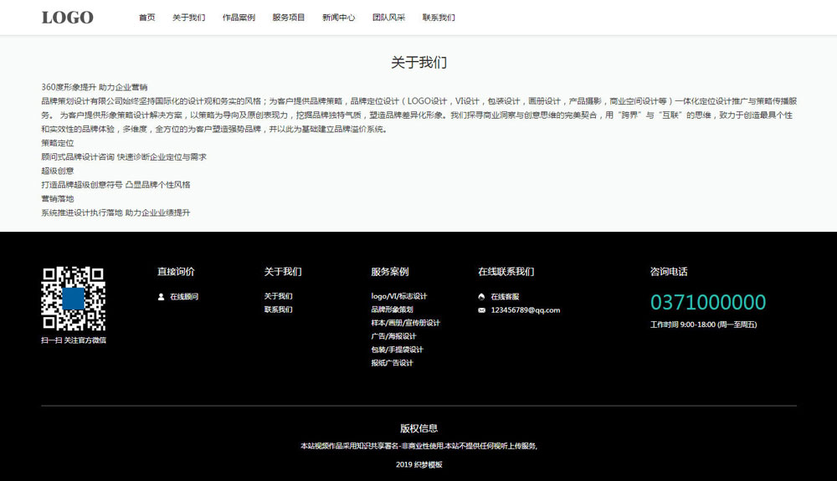Open 关于我们 in the top navigation

click(x=188, y=18)
